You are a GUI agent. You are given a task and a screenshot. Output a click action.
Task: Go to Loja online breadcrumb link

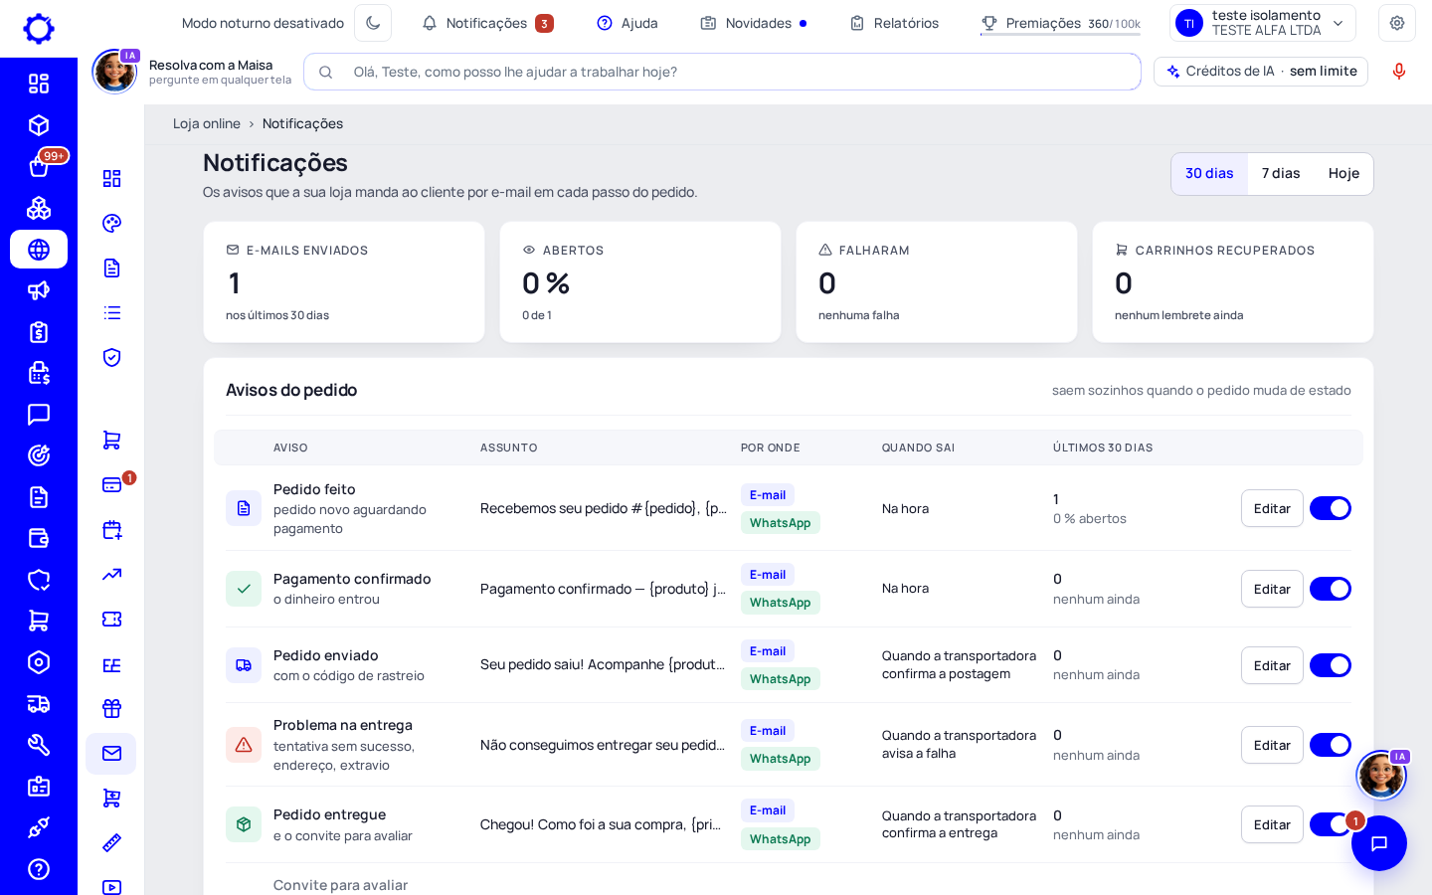tap(207, 123)
